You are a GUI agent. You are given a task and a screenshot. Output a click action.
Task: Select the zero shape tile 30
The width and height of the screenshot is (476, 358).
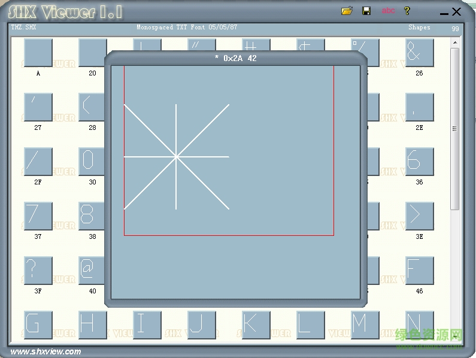coord(92,162)
